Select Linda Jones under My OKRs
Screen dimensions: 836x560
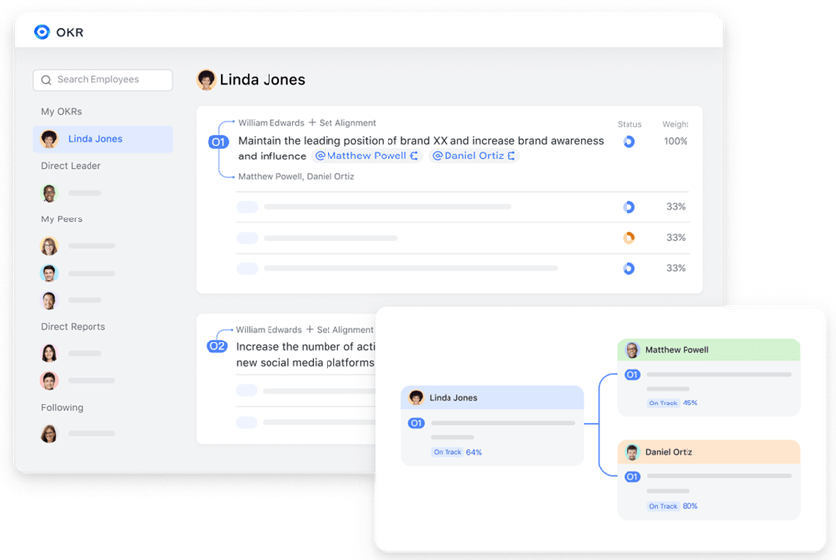point(94,139)
